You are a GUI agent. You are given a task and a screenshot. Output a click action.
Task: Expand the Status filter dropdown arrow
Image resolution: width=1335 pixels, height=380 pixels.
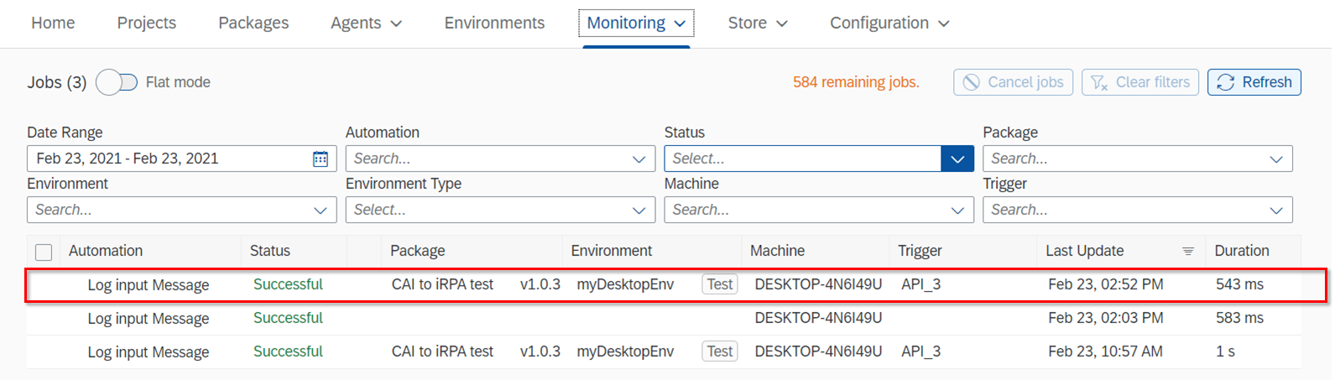957,159
